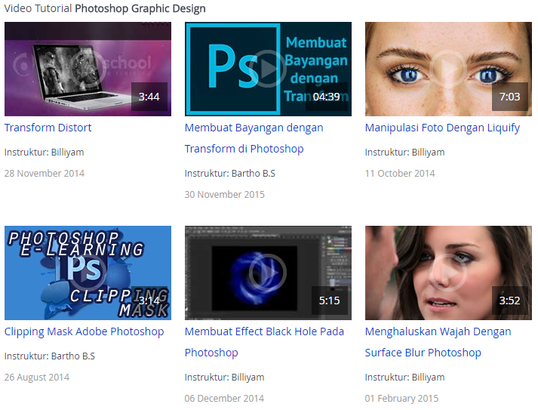Viewport: 538px width, 410px height.
Task: Open the Transform Distort link
Action: (x=48, y=128)
